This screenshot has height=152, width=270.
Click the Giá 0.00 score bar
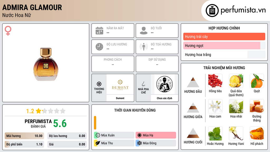coord(67,144)
